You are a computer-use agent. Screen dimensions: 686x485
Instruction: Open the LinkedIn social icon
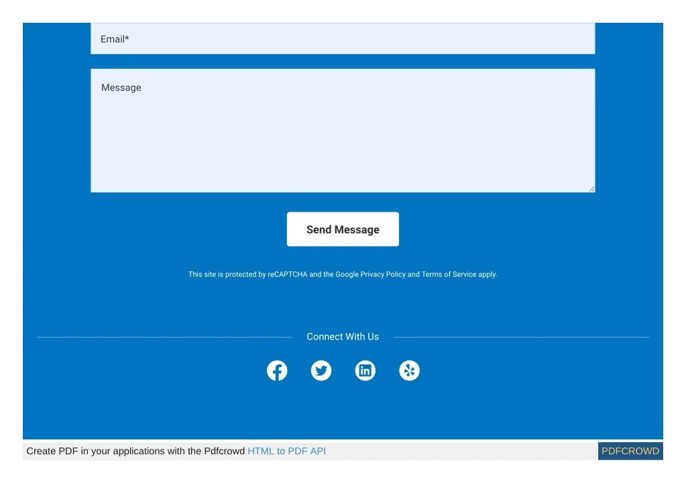point(365,370)
